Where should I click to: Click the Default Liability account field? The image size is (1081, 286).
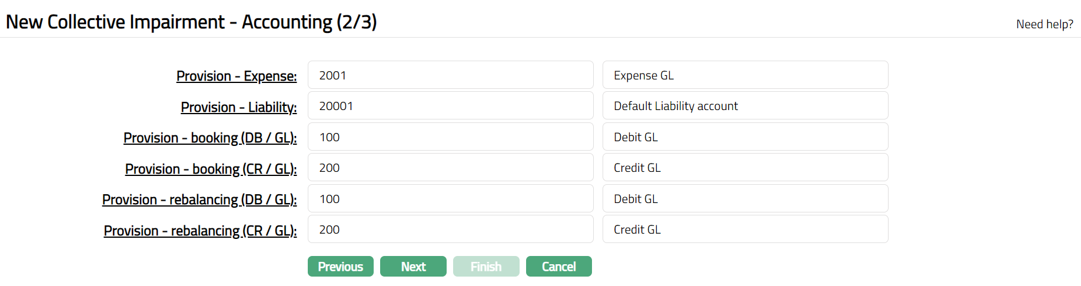click(x=745, y=106)
